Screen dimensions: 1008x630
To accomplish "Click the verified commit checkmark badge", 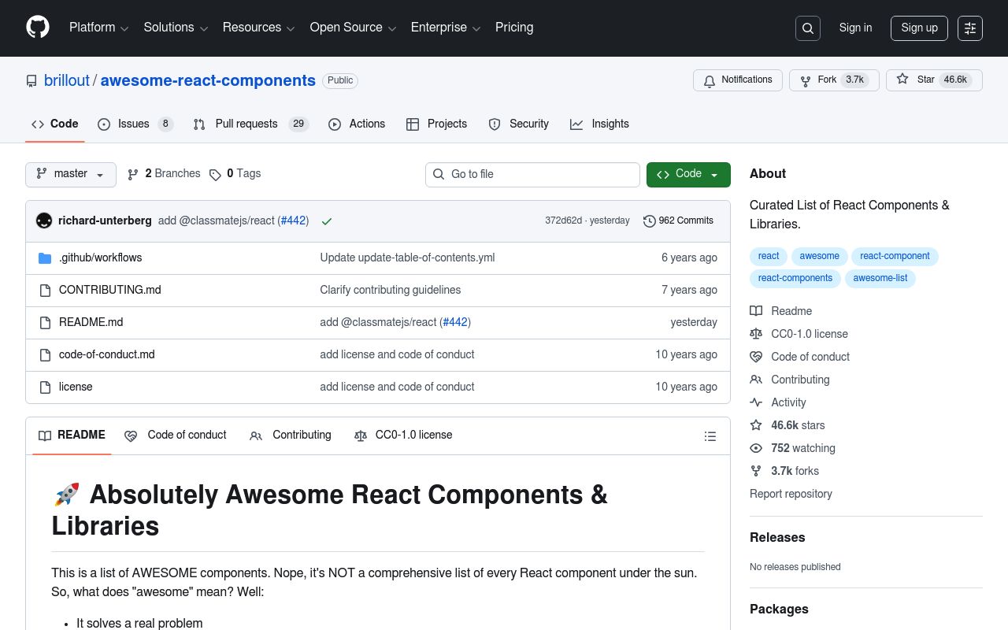I will (327, 221).
